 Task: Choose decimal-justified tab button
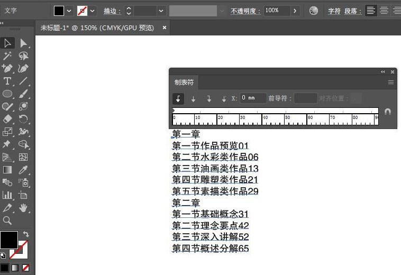pos(224,98)
